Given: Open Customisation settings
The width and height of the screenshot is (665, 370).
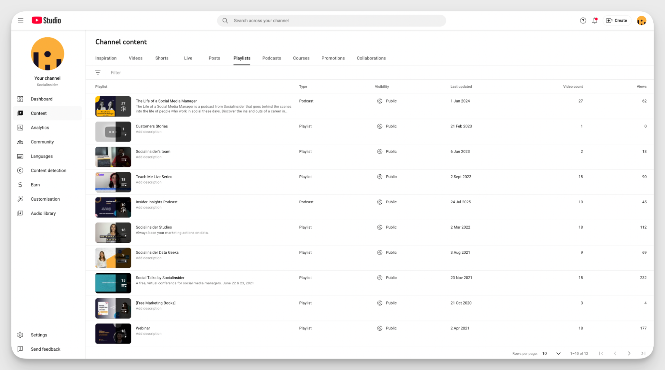Looking at the screenshot, I should coord(45,199).
